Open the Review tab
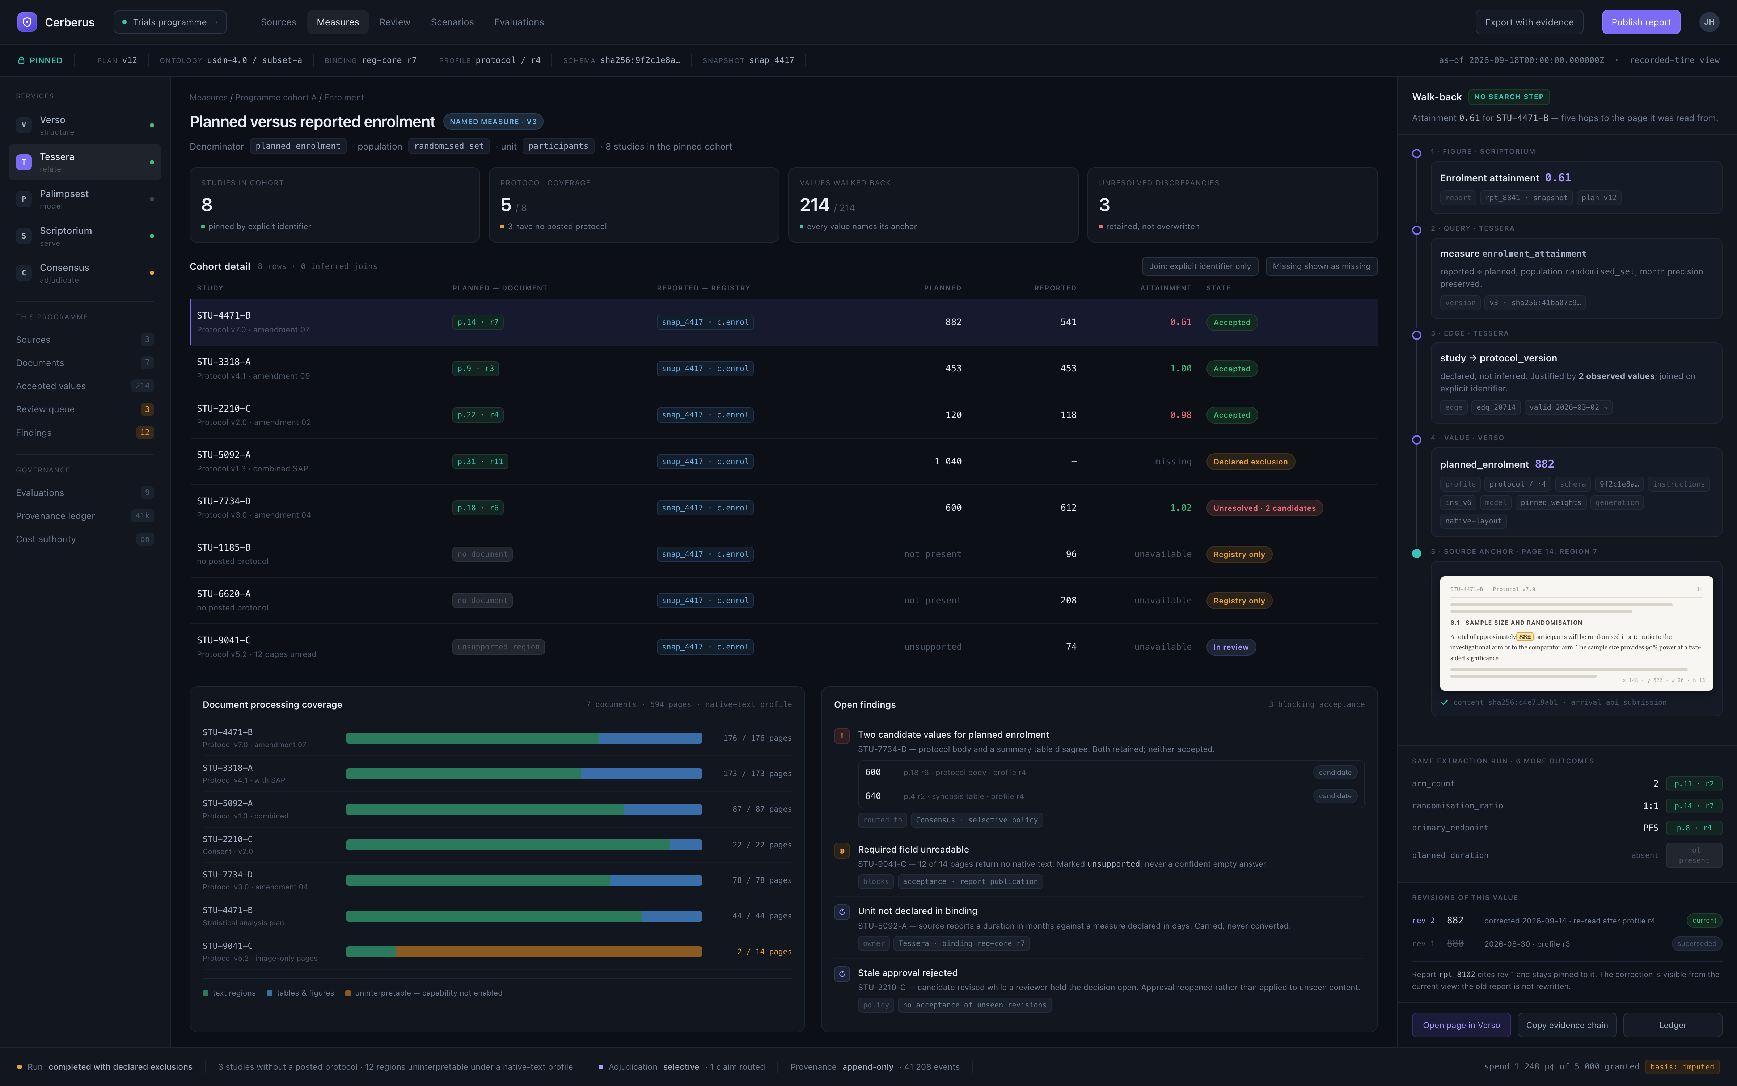This screenshot has width=1737, height=1086. 395,22
